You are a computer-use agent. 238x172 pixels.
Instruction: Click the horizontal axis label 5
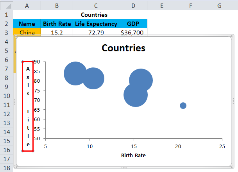coord(45,147)
